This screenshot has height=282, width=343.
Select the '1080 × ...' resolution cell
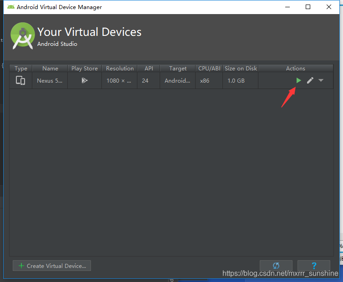[119, 80]
